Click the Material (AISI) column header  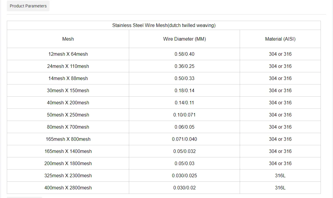[280, 39]
